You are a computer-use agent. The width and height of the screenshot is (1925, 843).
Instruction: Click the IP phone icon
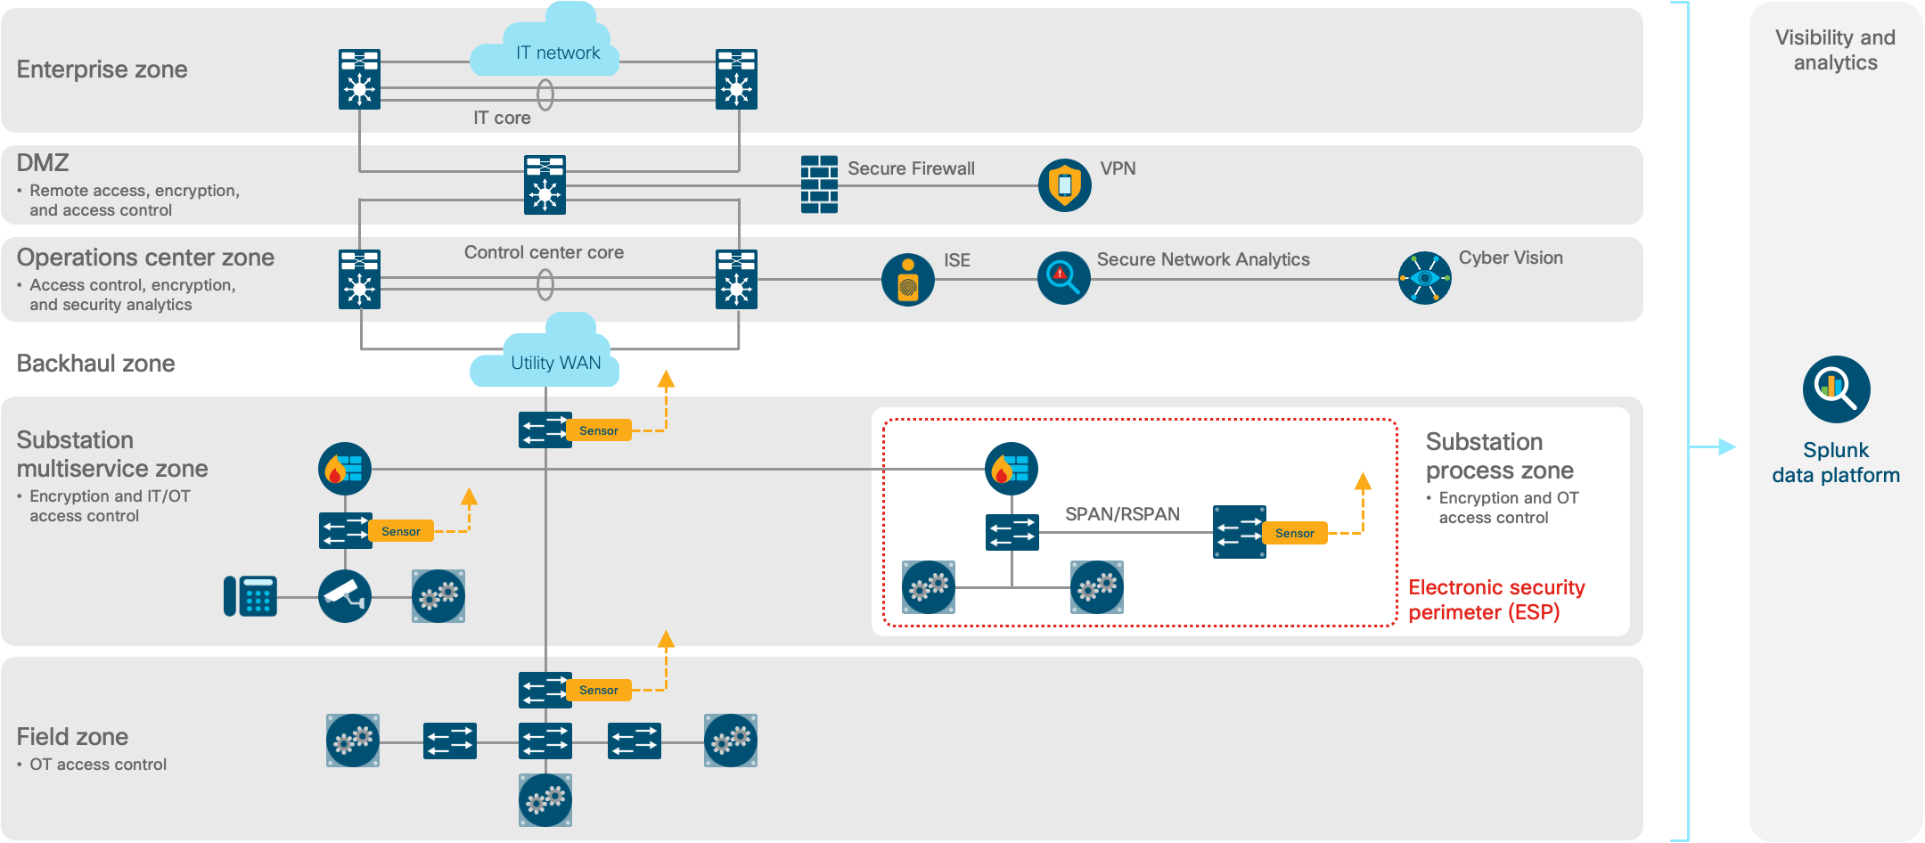[x=250, y=596]
